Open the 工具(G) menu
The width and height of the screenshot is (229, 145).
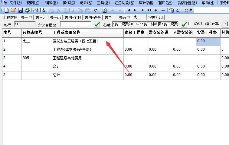[x=103, y=3]
